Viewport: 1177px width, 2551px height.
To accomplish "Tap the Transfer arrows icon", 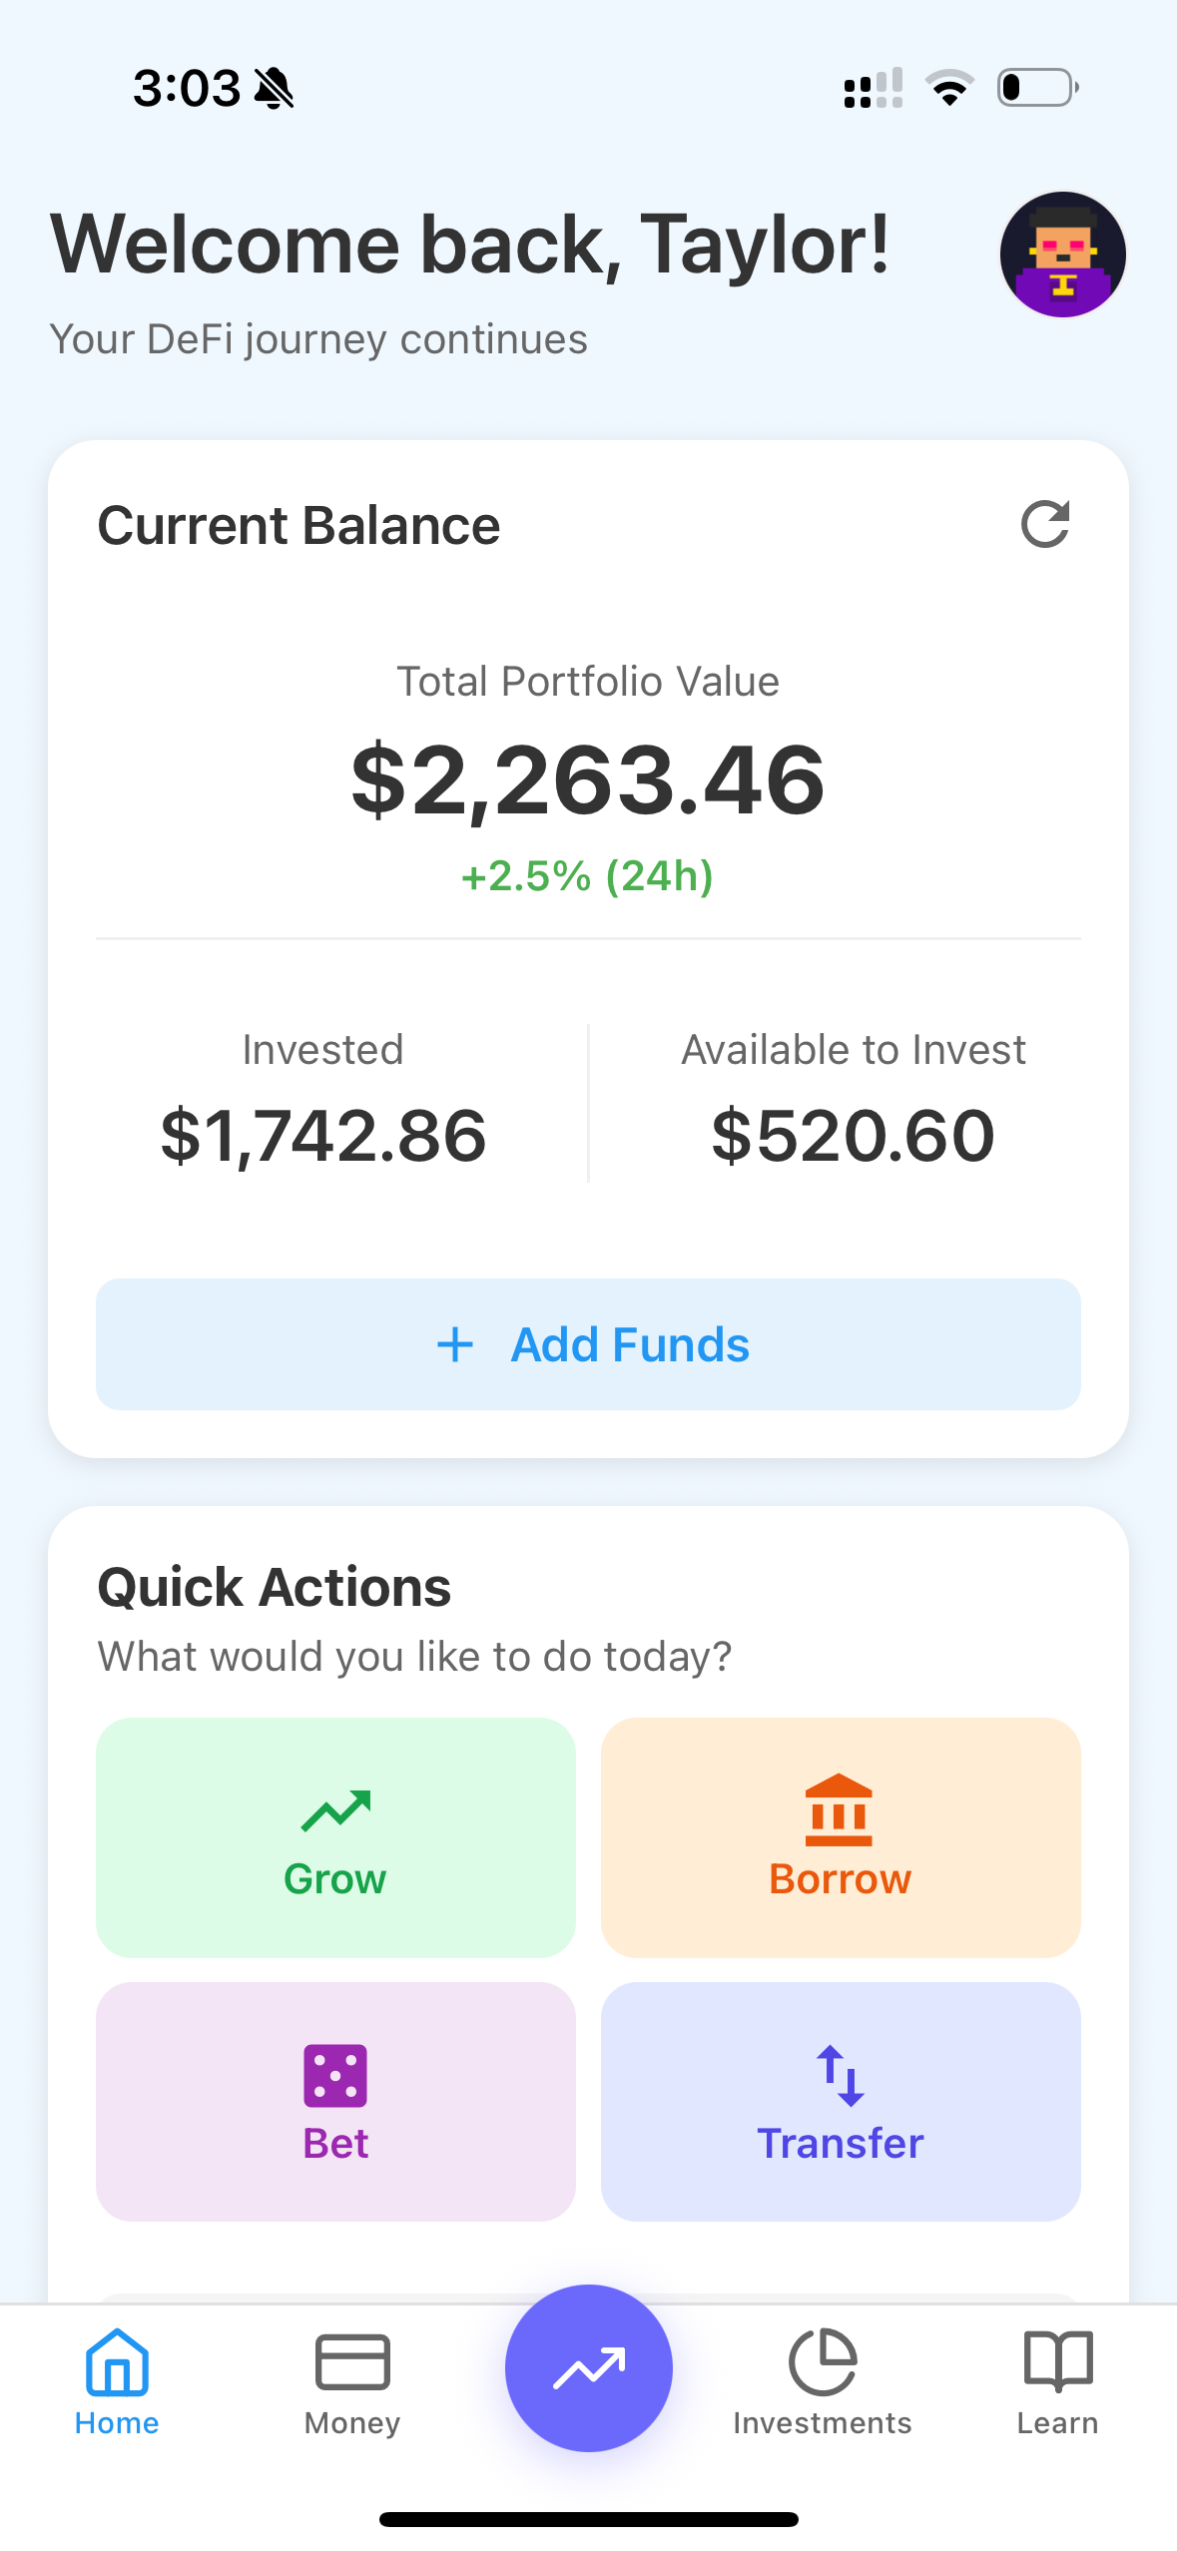I will 840,2076.
